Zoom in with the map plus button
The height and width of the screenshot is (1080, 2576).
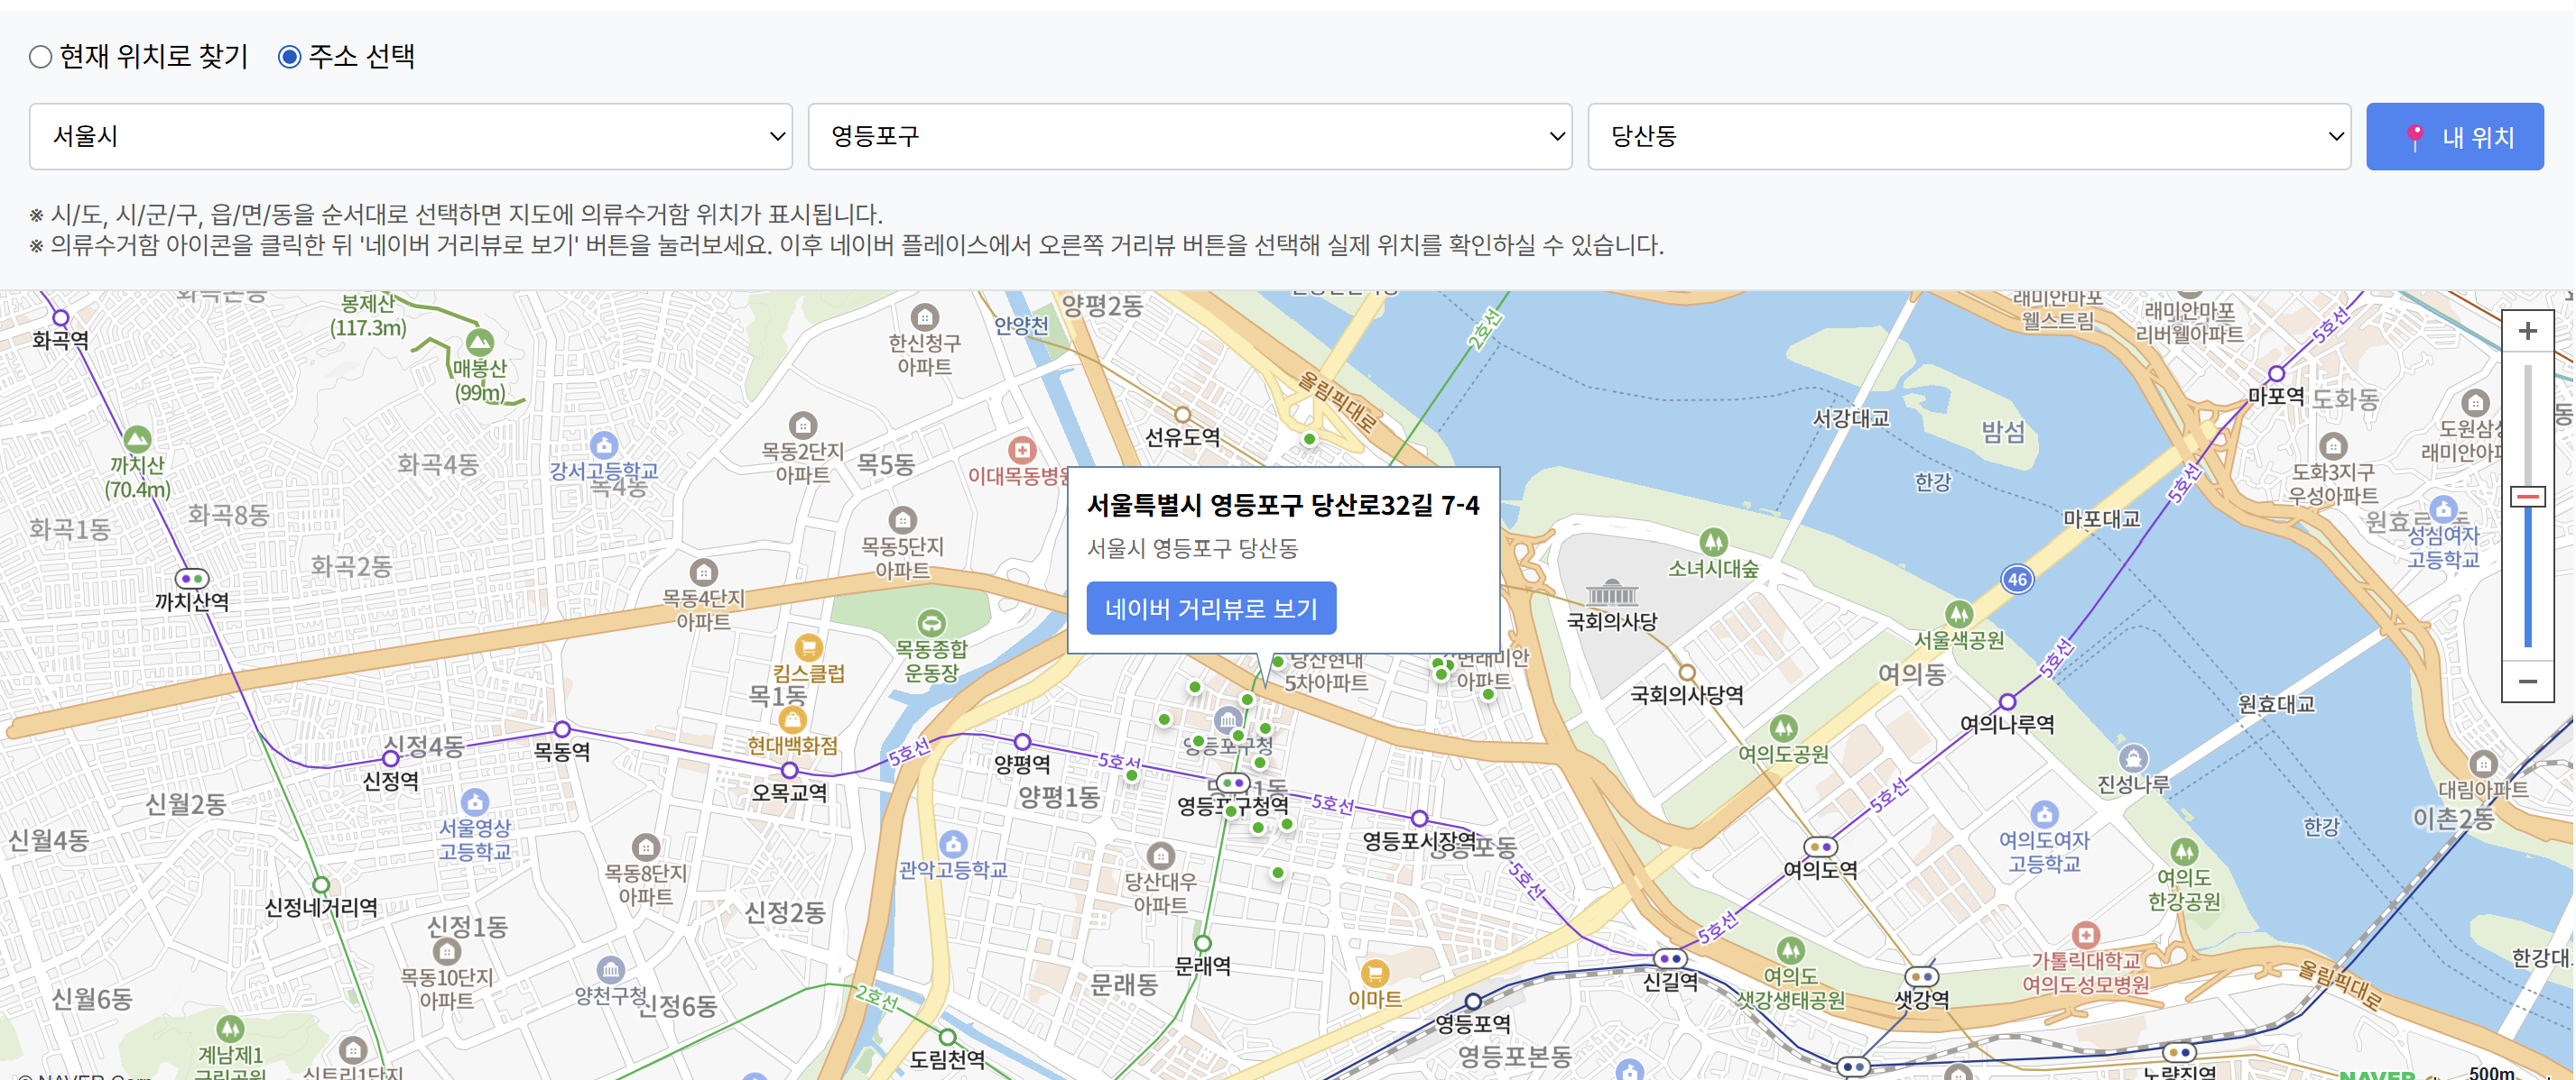coord(2527,331)
